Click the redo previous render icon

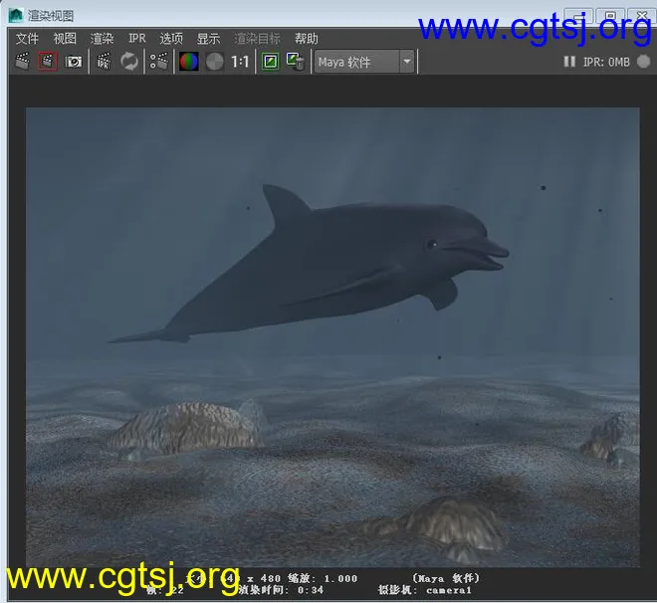22,62
